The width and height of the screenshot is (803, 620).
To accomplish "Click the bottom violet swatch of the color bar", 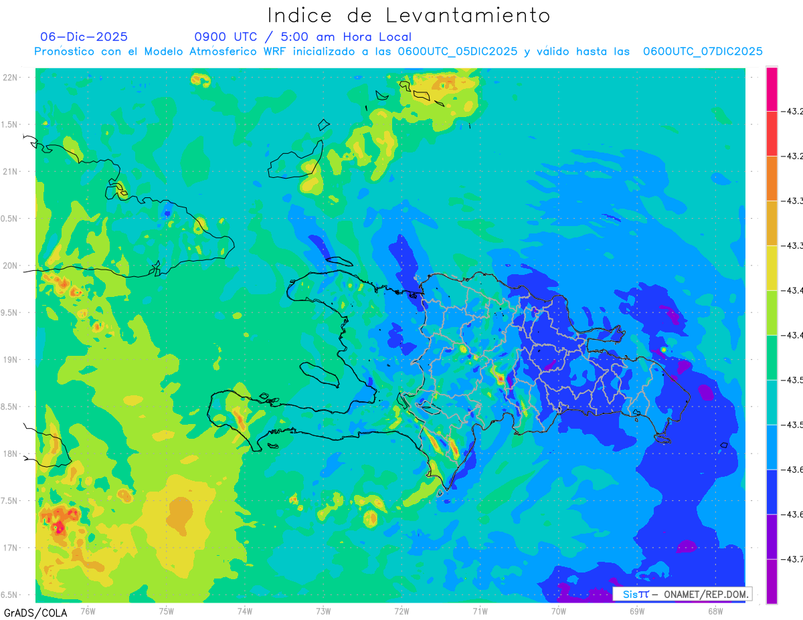I will click(x=772, y=581).
